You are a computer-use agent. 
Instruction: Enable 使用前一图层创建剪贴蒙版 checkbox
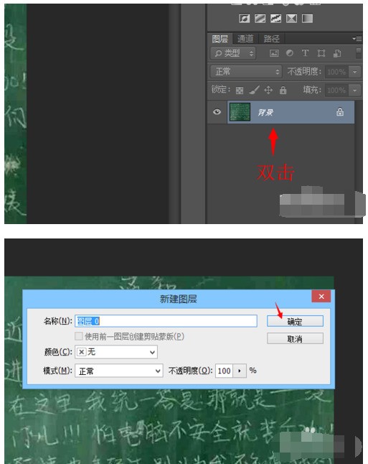click(79, 336)
